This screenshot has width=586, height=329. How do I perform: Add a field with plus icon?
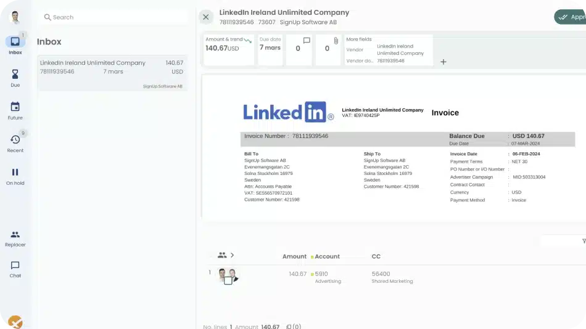pyautogui.click(x=444, y=62)
